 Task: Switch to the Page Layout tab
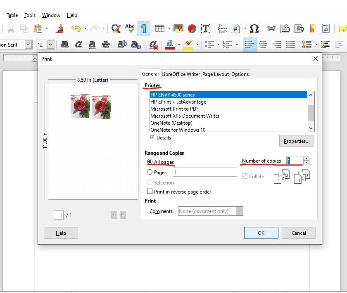[x=216, y=74]
